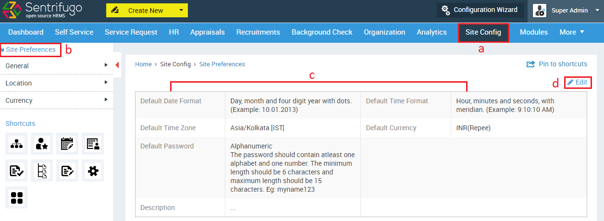Screen dimensions: 604x221
Task: Collapse the left sidebar with red arrow
Action: (117, 65)
